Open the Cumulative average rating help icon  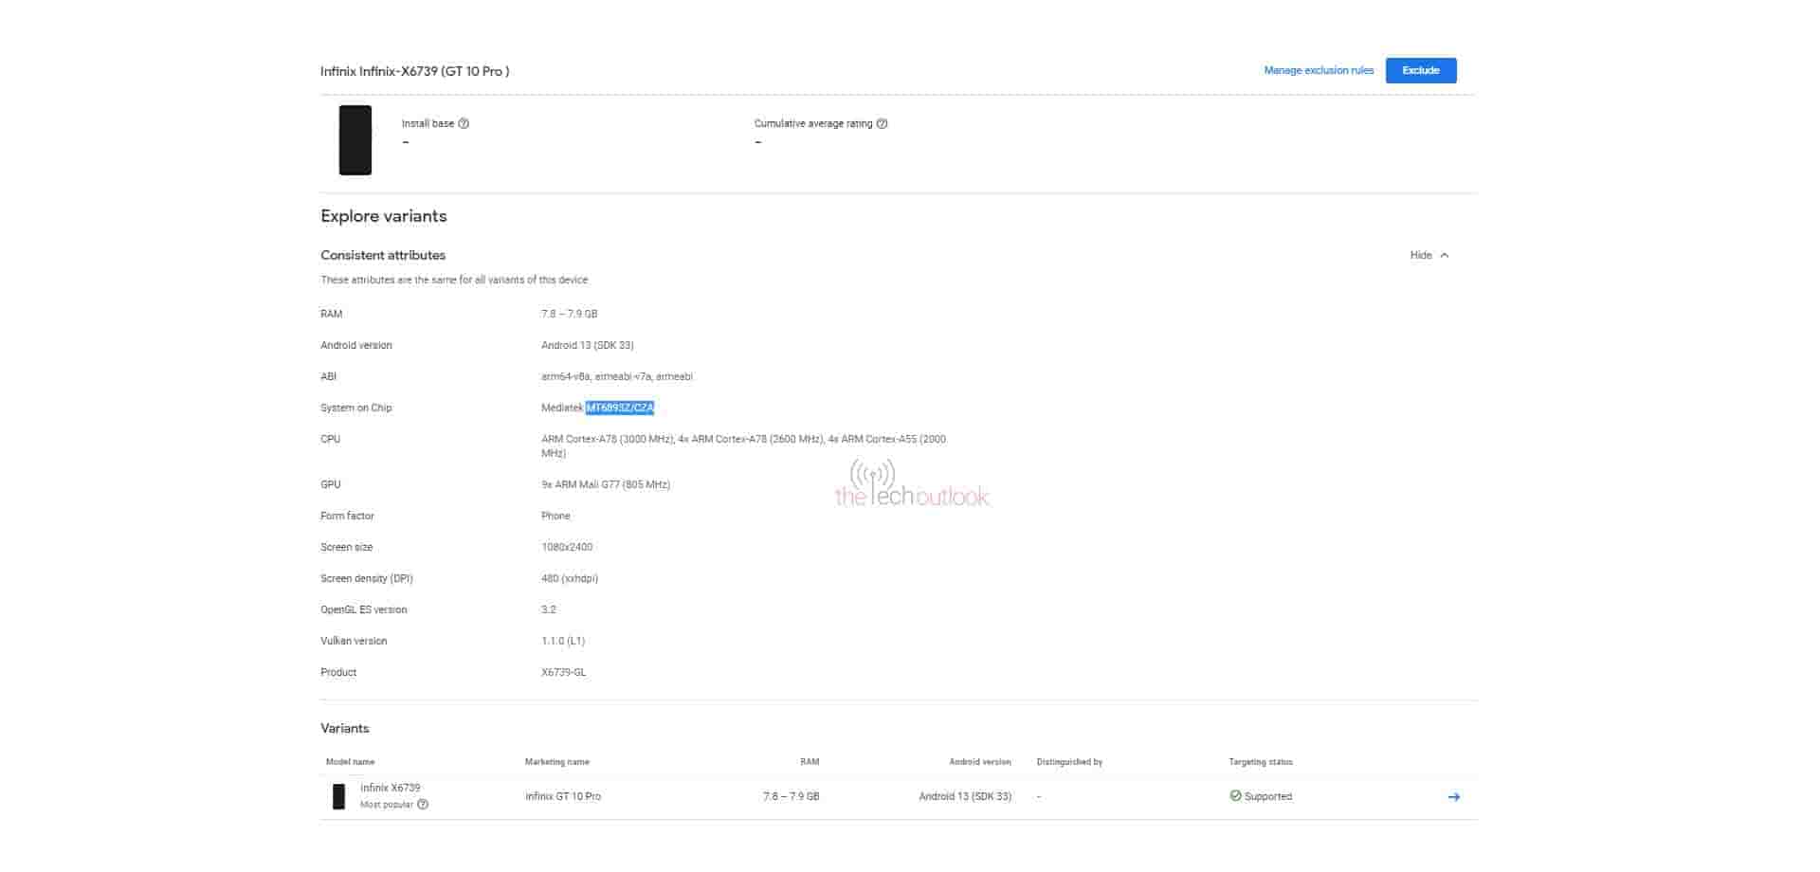coord(882,123)
